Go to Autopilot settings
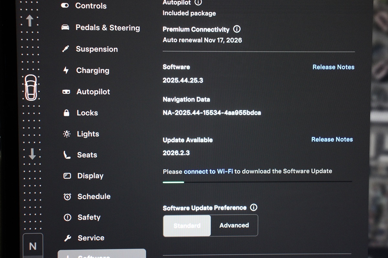388x258 pixels. (93, 92)
